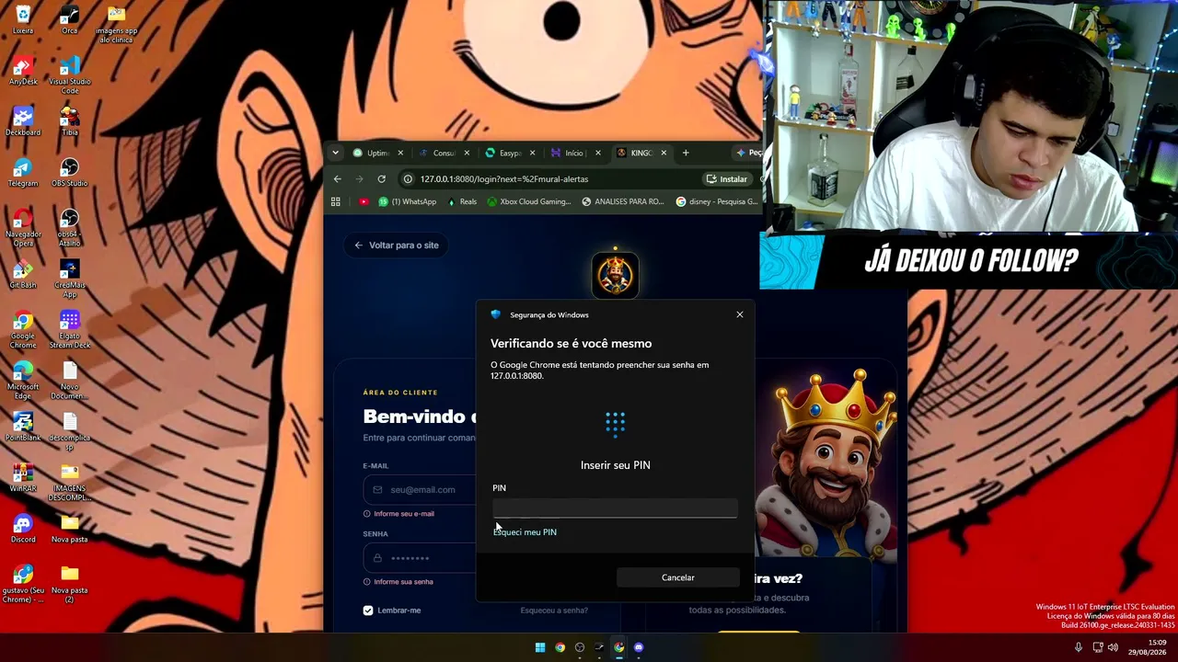
Task: Click 'Voltar para o site' button
Action: click(396, 245)
